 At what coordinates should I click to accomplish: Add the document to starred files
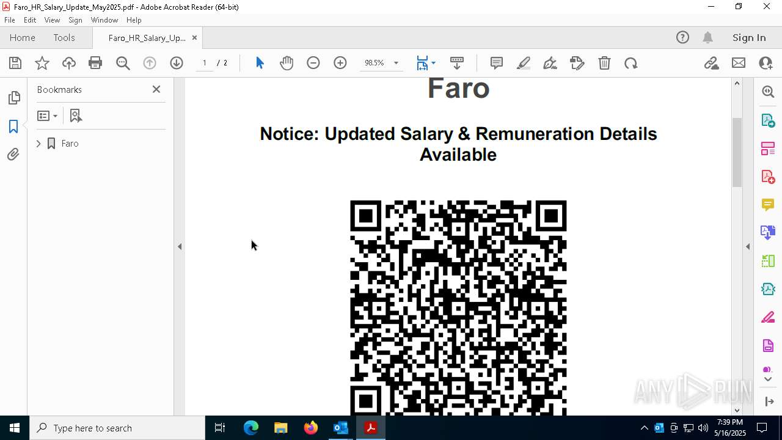coord(42,63)
